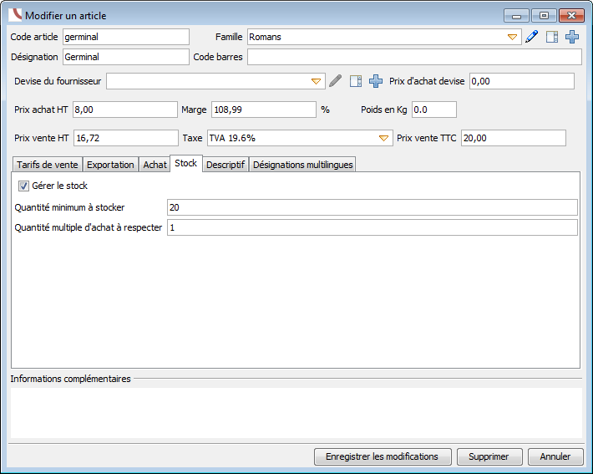Open the Devise du fournisseur dropdown

point(317,81)
